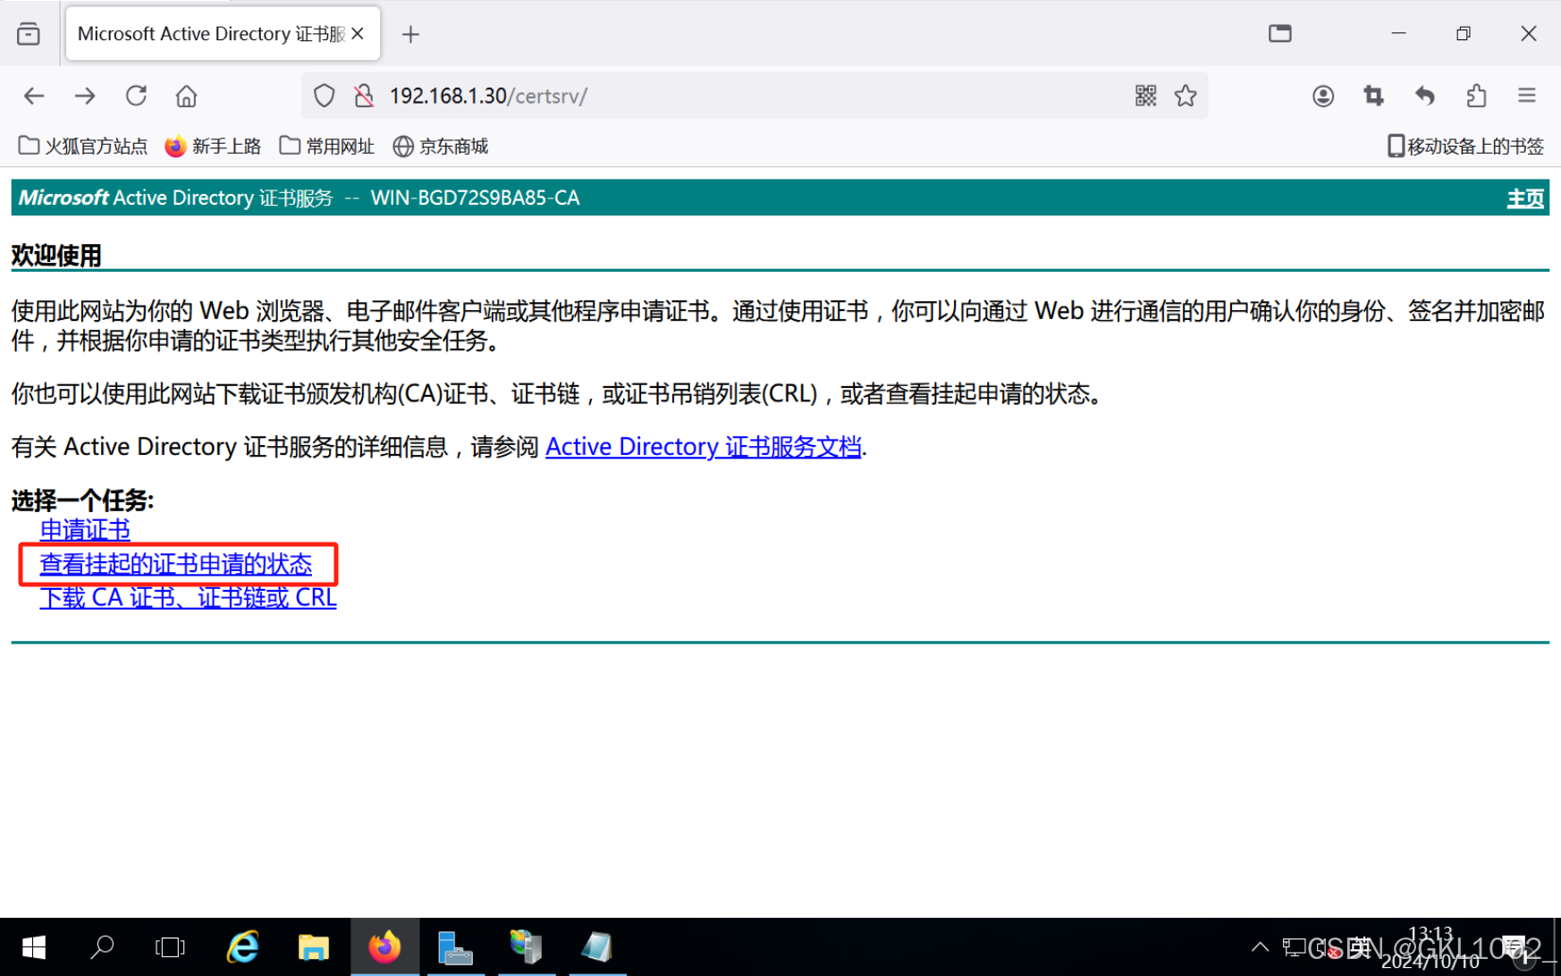Screen dimensions: 1561x976
Task: Click the 申请证书 task link
Action: click(85, 530)
